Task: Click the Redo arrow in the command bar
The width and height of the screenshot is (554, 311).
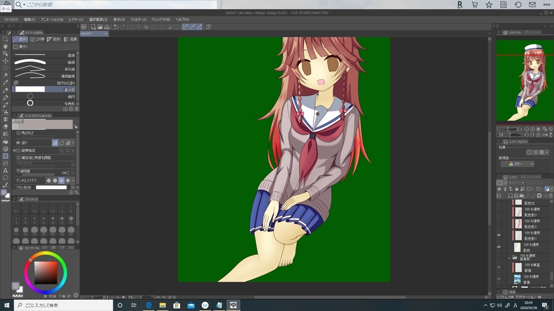Action: (x=123, y=27)
